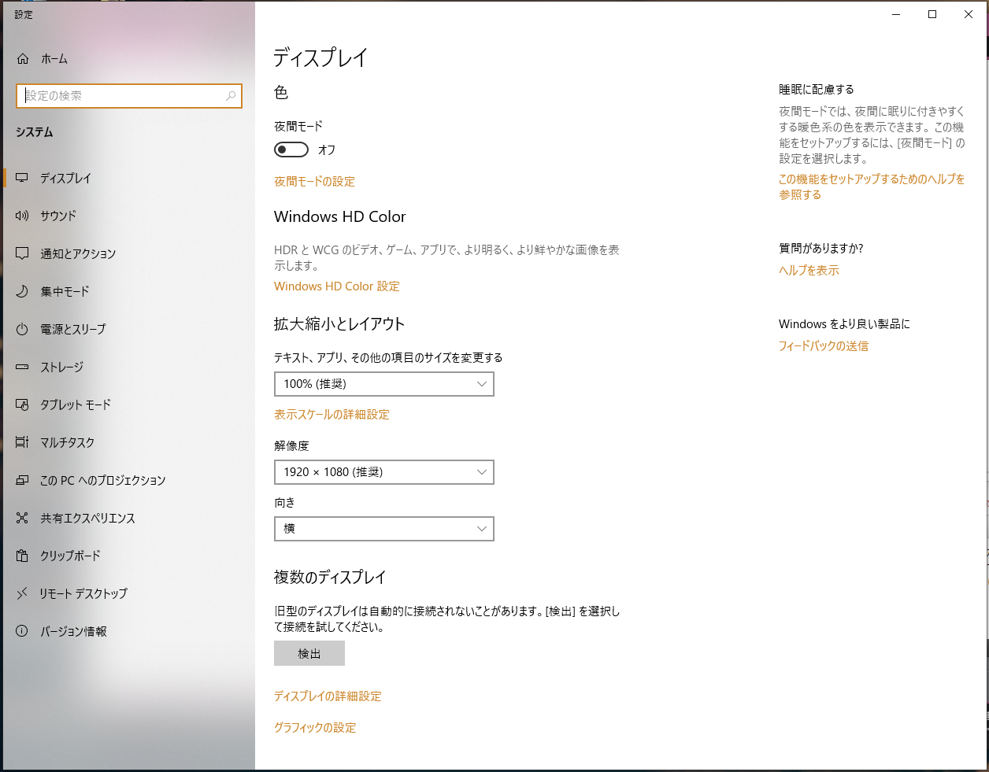
Task: Click the clipboard icon
Action: coord(22,556)
